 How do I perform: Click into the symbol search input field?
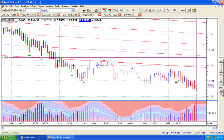[33, 10]
